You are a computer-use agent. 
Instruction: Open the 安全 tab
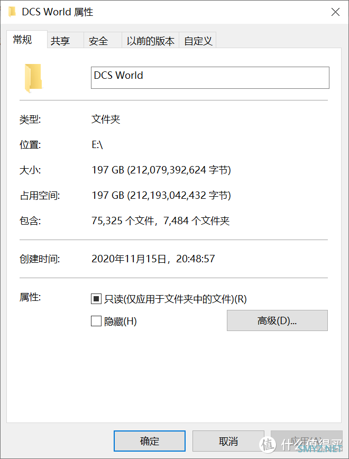(x=103, y=40)
